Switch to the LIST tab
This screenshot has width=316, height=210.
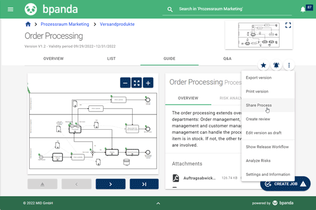pos(111,59)
